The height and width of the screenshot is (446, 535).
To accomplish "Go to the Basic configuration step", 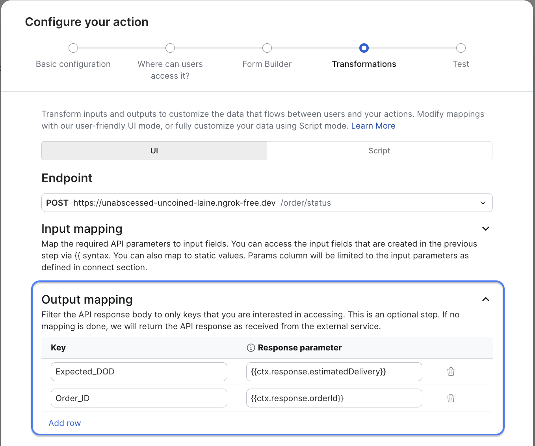I will (x=73, y=48).
